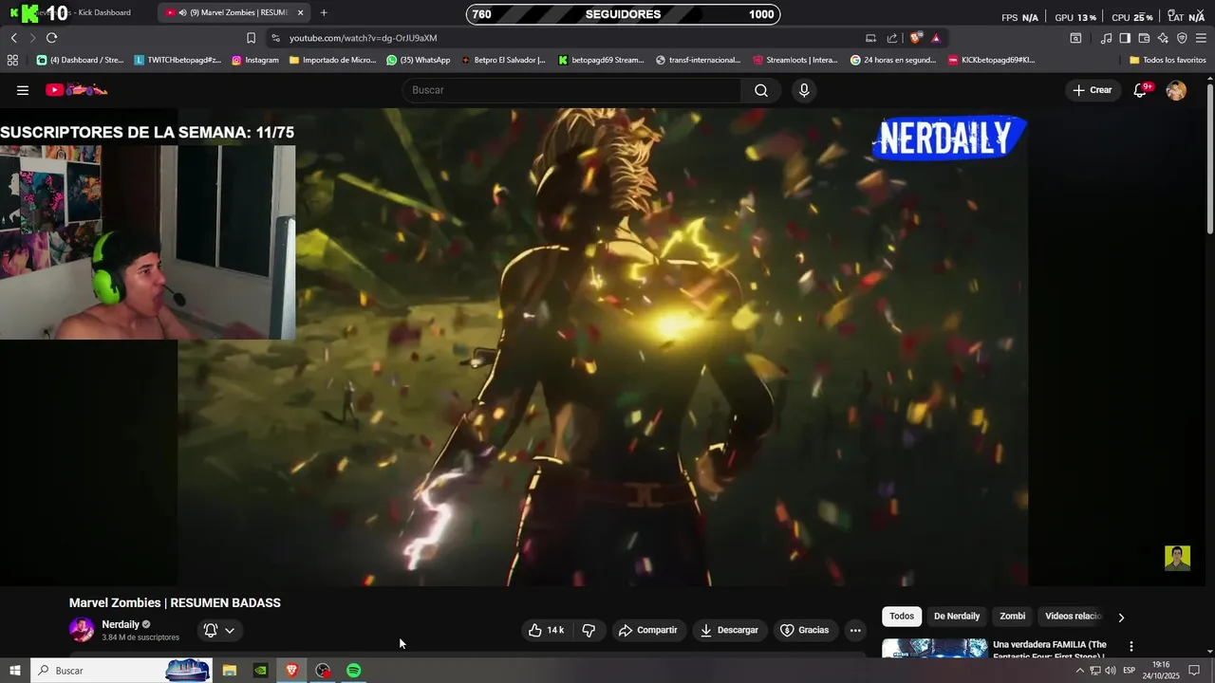Screen dimensions: 1215x683
Task: Open Brave VPN shield icon
Action: pos(1182,38)
